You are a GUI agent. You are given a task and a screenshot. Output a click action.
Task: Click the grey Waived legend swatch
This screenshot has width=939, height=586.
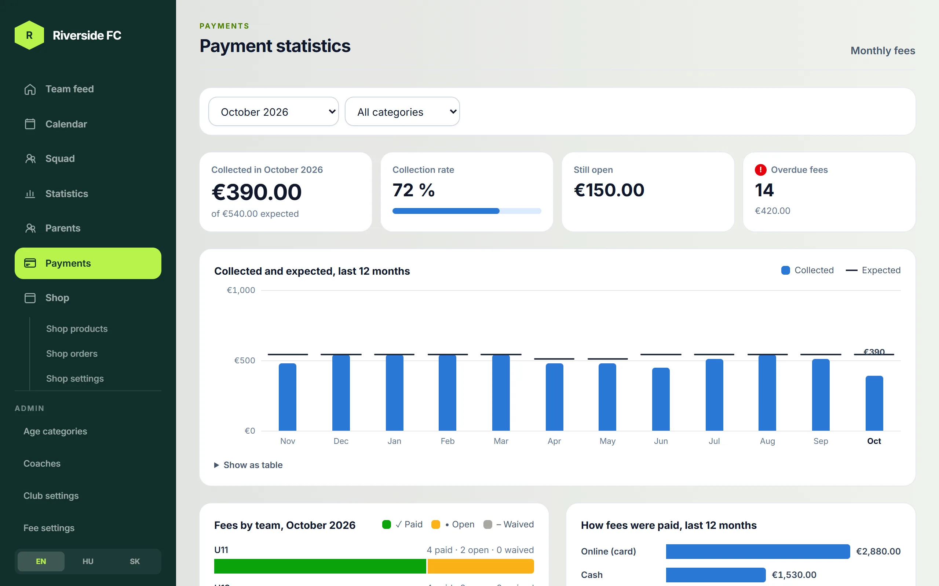click(x=488, y=524)
